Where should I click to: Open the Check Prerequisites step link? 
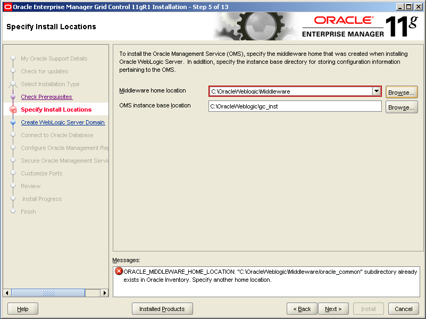coord(46,97)
